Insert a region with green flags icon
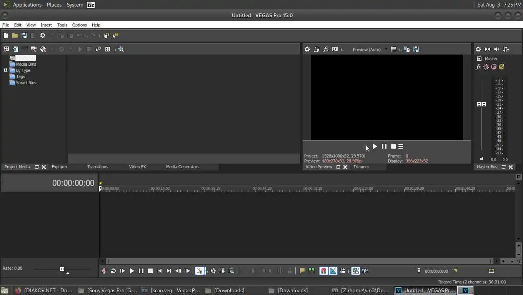The width and height of the screenshot is (523, 295). point(311,271)
